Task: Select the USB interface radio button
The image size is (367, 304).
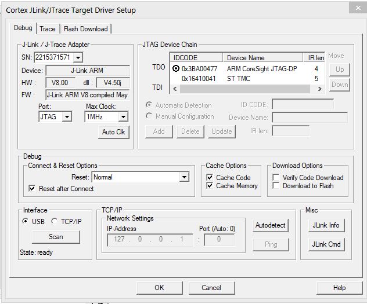Action: 26,221
